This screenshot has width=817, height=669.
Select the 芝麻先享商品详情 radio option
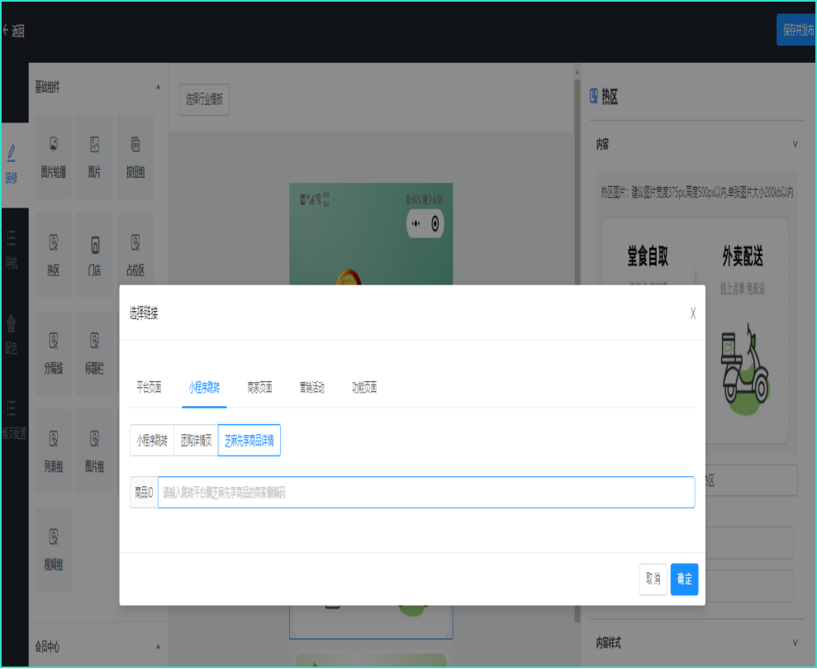(249, 441)
